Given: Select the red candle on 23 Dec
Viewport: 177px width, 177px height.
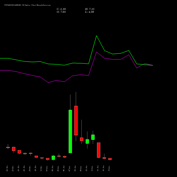Looking at the screenshot, I should (x=14, y=149).
